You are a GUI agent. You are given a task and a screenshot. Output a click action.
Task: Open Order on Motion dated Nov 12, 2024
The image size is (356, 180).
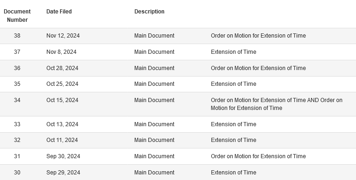[258, 36]
